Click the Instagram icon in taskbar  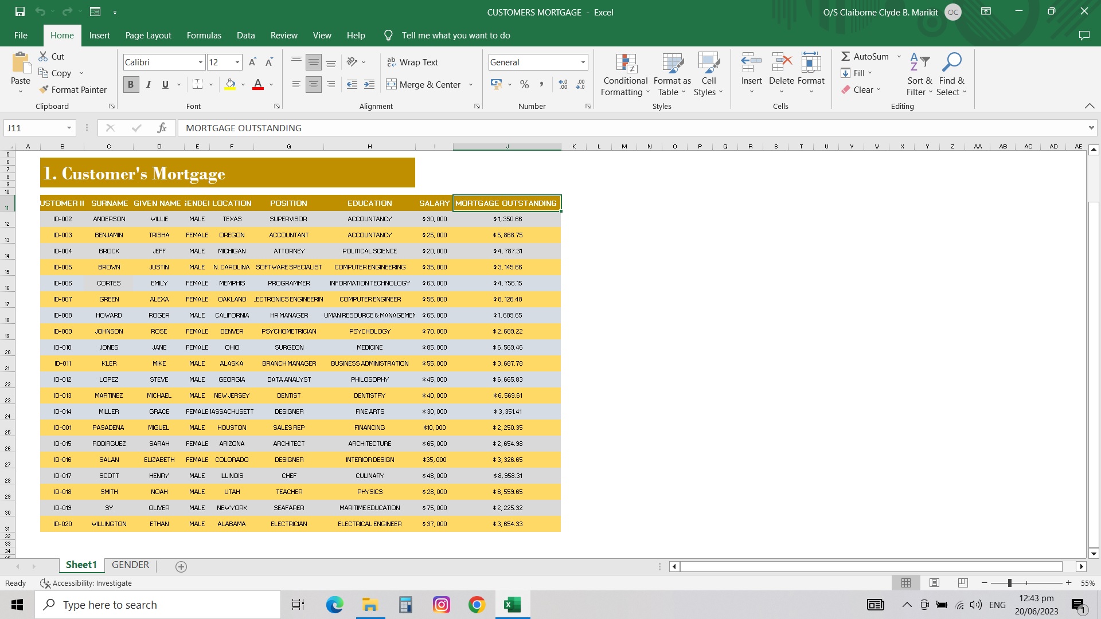[x=442, y=605]
